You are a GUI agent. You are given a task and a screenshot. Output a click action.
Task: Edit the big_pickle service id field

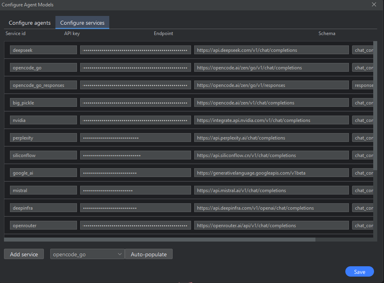point(43,102)
